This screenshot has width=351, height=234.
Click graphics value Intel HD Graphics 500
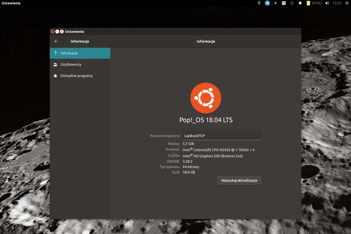[x=213, y=156]
